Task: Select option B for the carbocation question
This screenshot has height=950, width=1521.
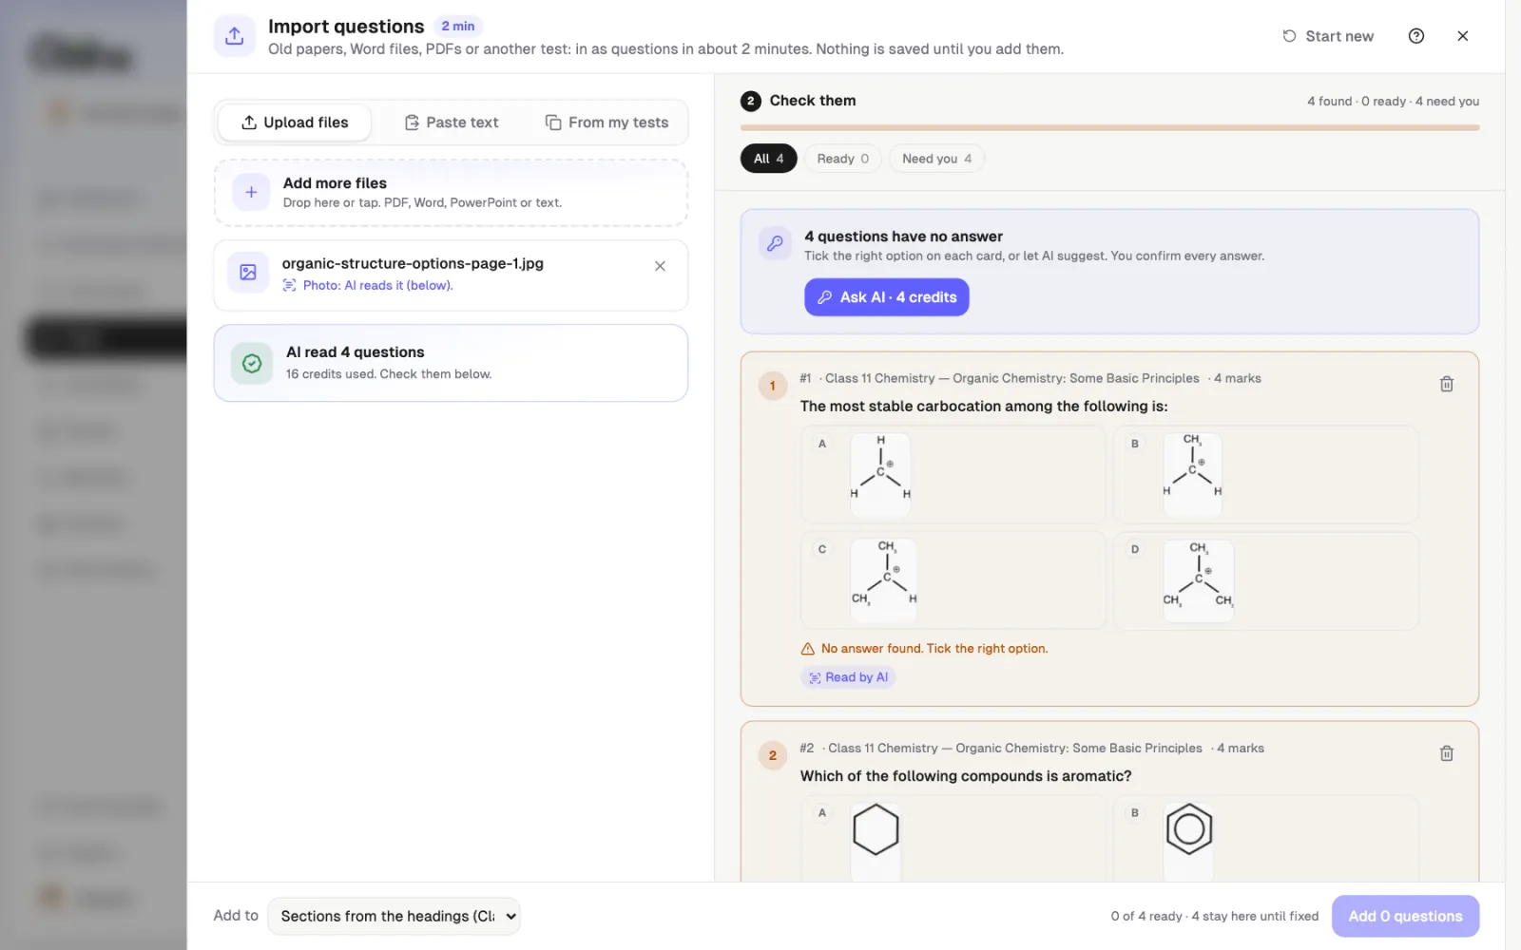Action: (x=1266, y=474)
